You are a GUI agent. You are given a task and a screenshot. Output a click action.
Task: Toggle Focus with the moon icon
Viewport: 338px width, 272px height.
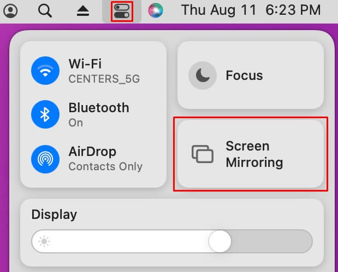pos(203,76)
